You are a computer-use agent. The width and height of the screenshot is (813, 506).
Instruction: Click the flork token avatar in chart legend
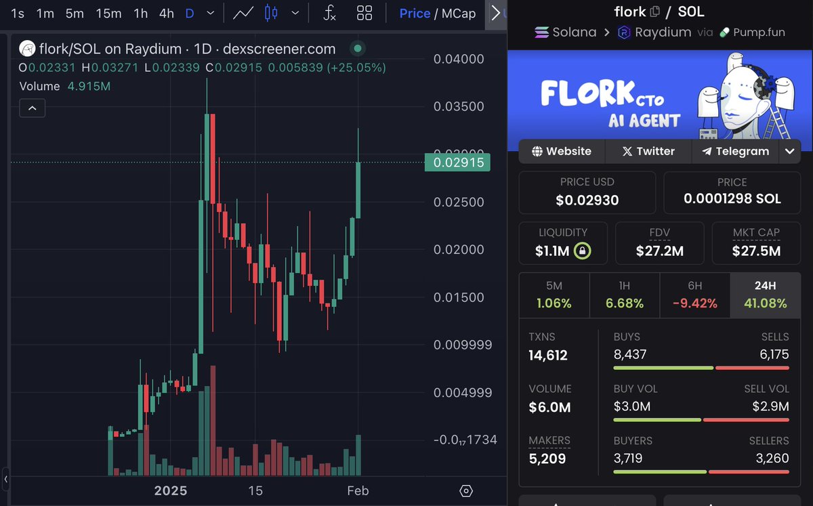pos(27,48)
